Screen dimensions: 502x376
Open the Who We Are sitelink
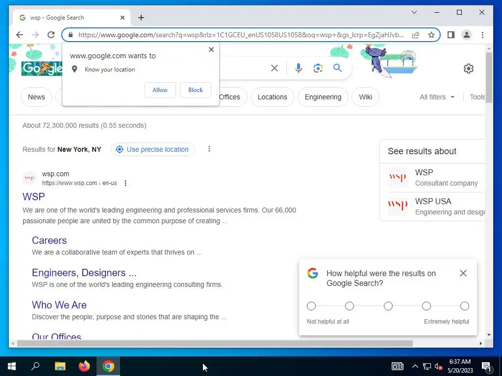[59, 305]
